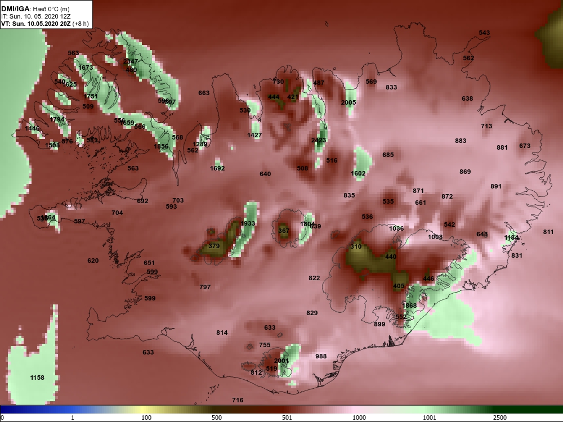Click the 379 height value
Image resolution: width=563 pixels, height=422 pixels.
(x=214, y=246)
